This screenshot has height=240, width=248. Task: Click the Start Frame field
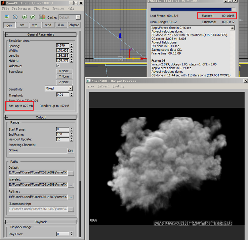pyautogui.click(x=62, y=129)
